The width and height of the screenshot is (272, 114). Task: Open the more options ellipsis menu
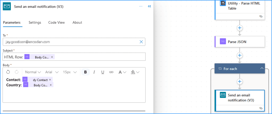141,6
